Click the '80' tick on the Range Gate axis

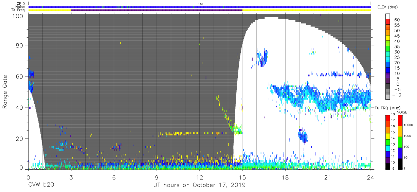pos(20,45)
